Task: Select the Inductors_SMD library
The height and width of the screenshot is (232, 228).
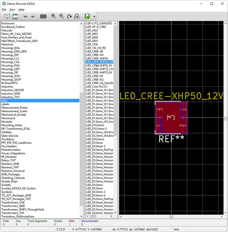Action: coord(11,94)
